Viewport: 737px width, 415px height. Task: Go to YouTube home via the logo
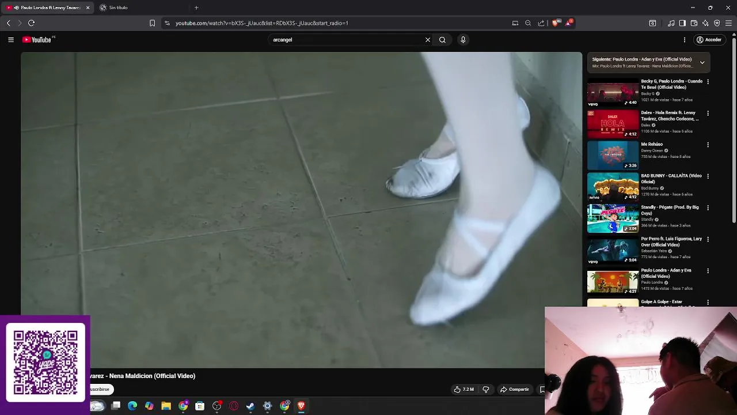point(37,40)
